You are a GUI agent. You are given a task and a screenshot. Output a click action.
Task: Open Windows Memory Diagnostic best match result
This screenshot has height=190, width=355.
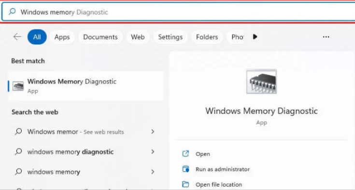coord(85,86)
